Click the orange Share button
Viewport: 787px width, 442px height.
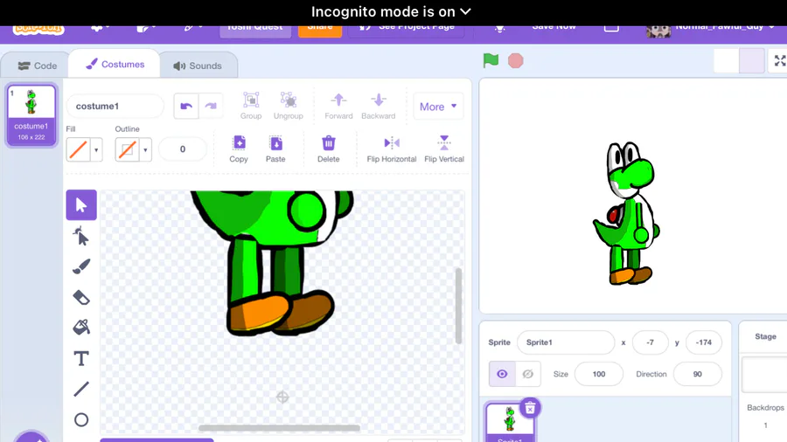320,29
